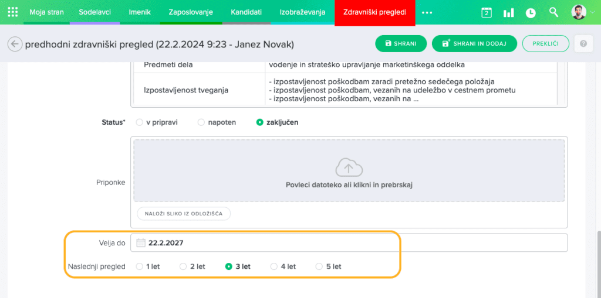The height and width of the screenshot is (298, 601).
Task: Open the clock time tracking icon
Action: coord(531,12)
